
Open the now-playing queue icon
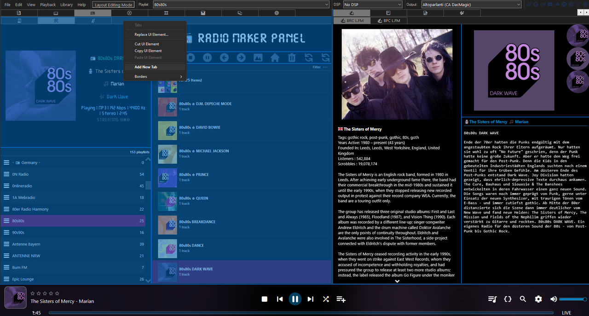tap(492, 299)
